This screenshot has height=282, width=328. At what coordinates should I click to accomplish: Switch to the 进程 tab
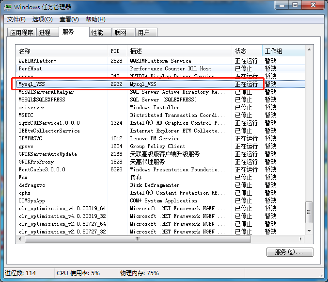[45, 33]
